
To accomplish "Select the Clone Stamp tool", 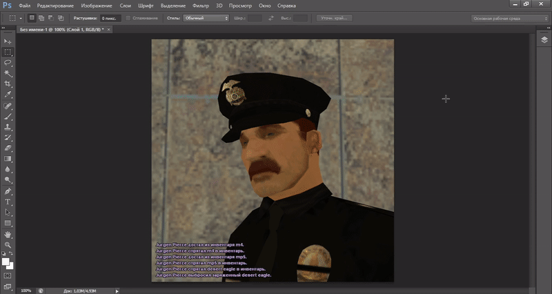I will tap(8, 127).
